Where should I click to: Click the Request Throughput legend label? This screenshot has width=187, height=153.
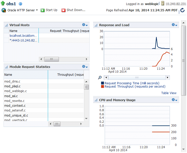coord(135,87)
